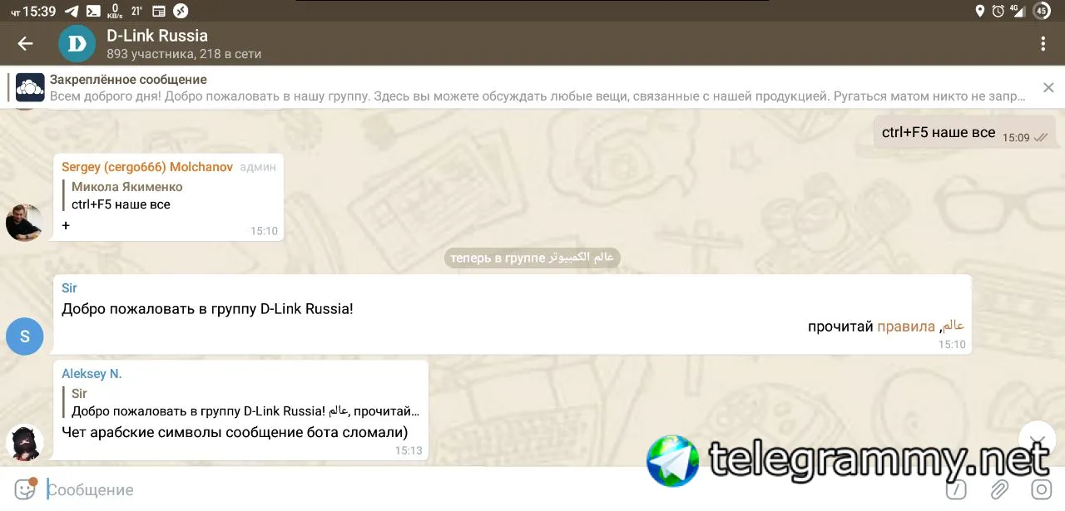Tap the 4G signal indicator
Screen dimensions: 1065x511
pos(1017,11)
